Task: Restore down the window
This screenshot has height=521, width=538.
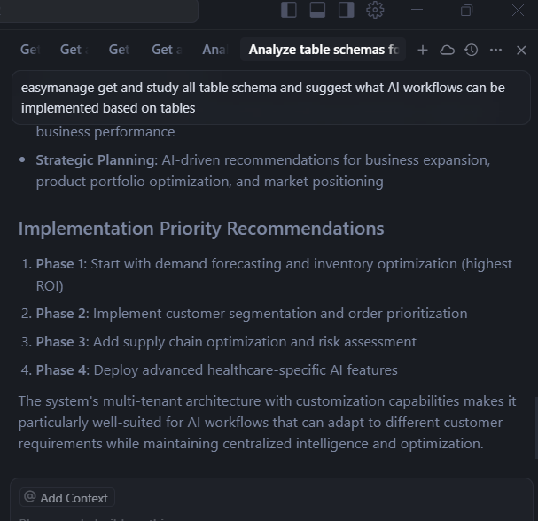Action: click(466, 10)
